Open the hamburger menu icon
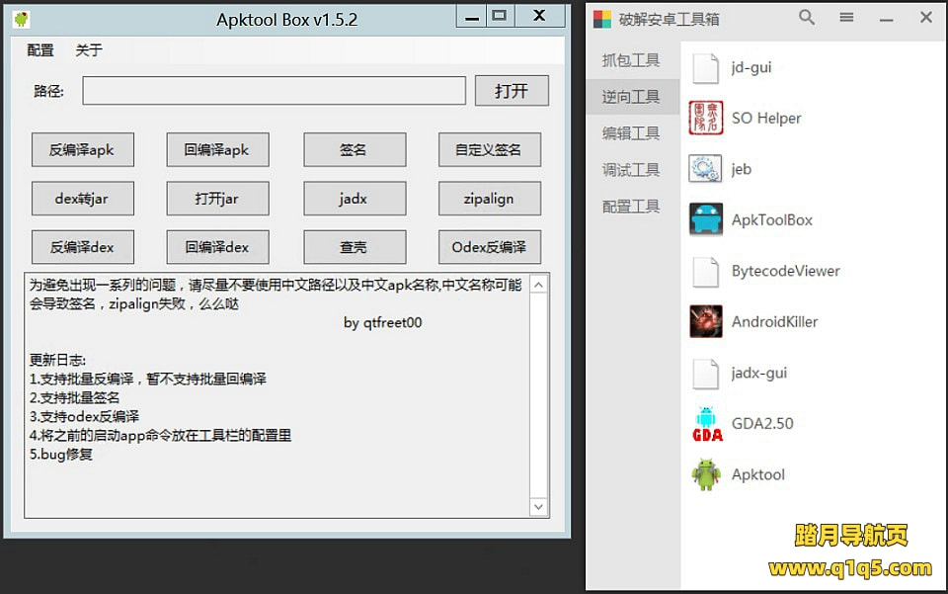The width and height of the screenshot is (948, 594). [x=846, y=18]
